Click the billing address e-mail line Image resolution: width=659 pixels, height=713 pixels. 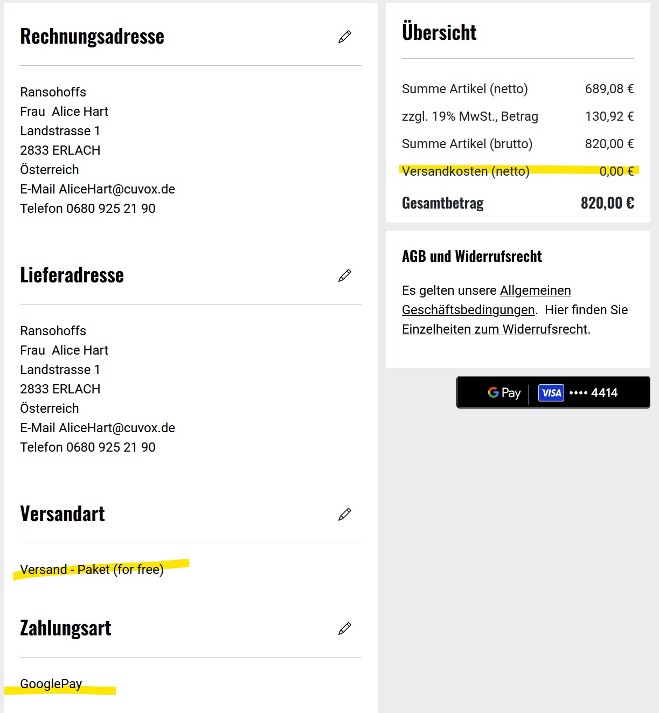click(x=98, y=189)
